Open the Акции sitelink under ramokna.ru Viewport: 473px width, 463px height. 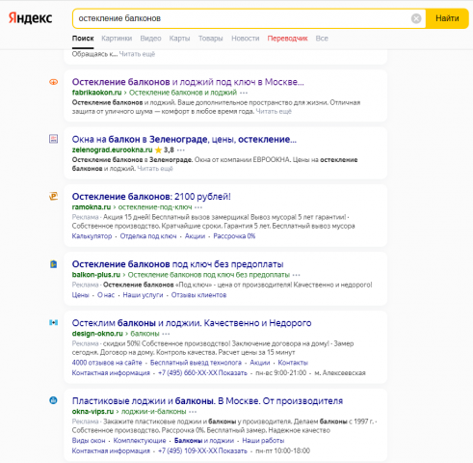click(195, 236)
